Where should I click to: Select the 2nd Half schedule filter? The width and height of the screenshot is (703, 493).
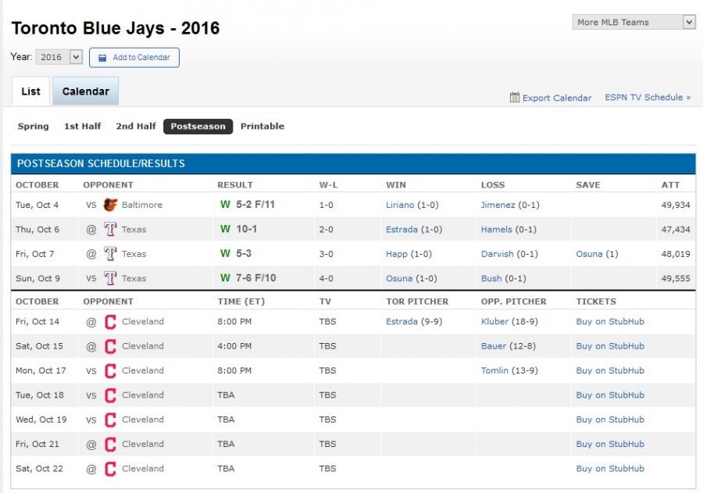point(136,126)
